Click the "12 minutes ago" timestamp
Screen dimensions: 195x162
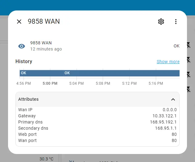point(46,49)
